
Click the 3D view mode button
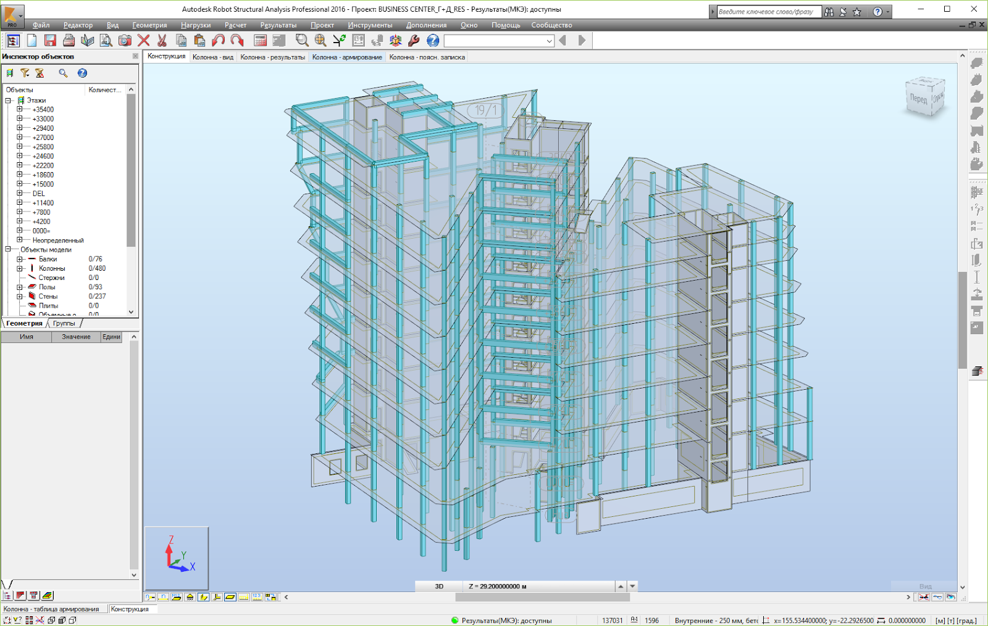point(439,587)
